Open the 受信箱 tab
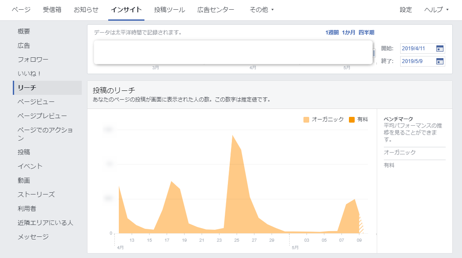This screenshot has height=258, width=462. (x=52, y=10)
